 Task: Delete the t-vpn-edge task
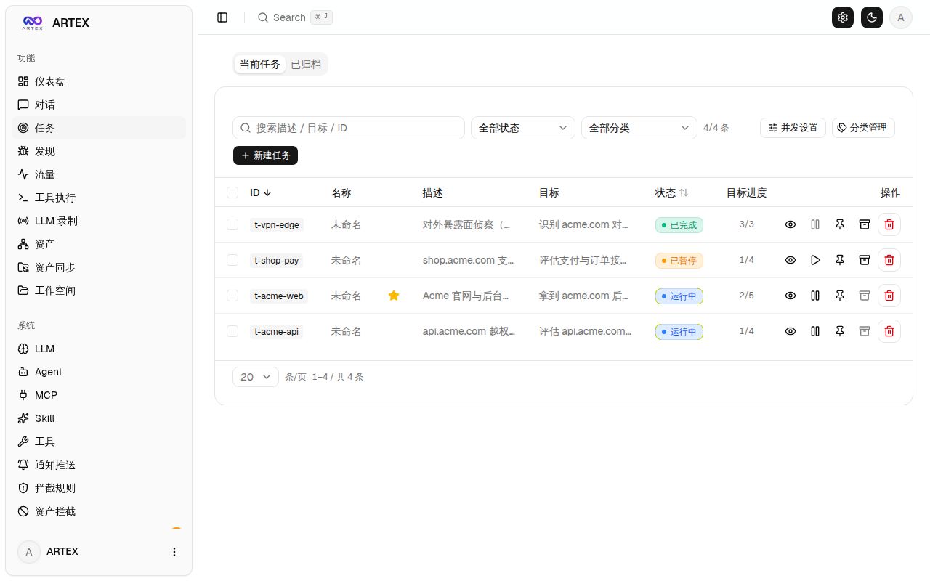click(x=889, y=224)
